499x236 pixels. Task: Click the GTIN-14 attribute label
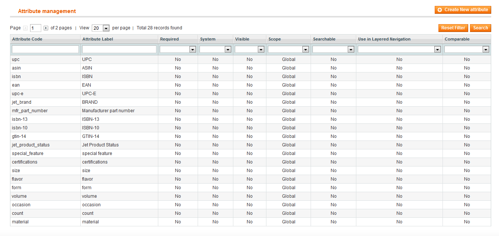tap(91, 136)
